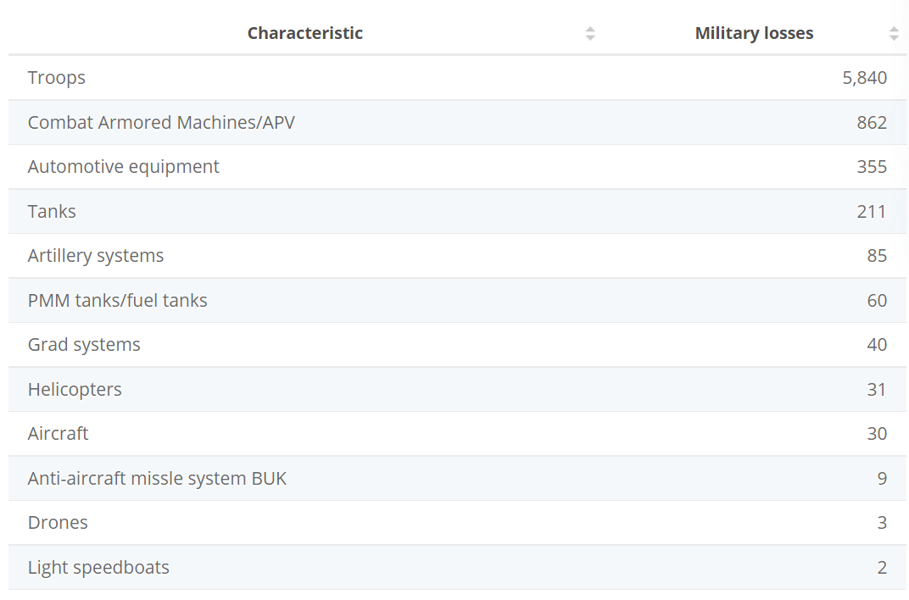Click the Automotive equipment row label
The height and width of the screenshot is (600, 909).
pos(124,167)
